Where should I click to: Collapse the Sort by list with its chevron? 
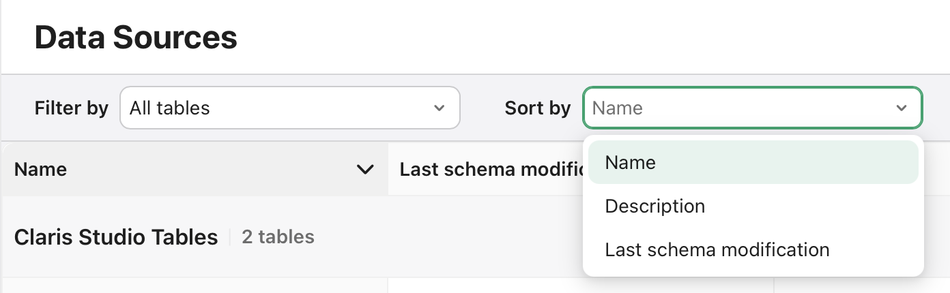click(902, 108)
